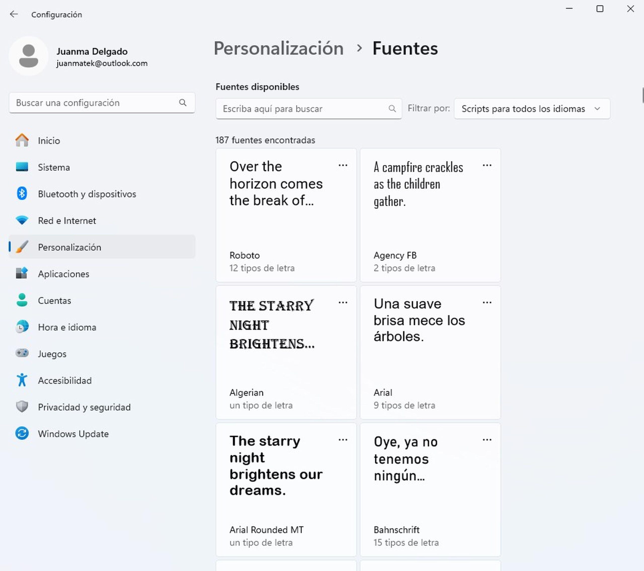Image resolution: width=644 pixels, height=571 pixels.
Task: Click the search magnifier in settings search box
Action: 183,102
